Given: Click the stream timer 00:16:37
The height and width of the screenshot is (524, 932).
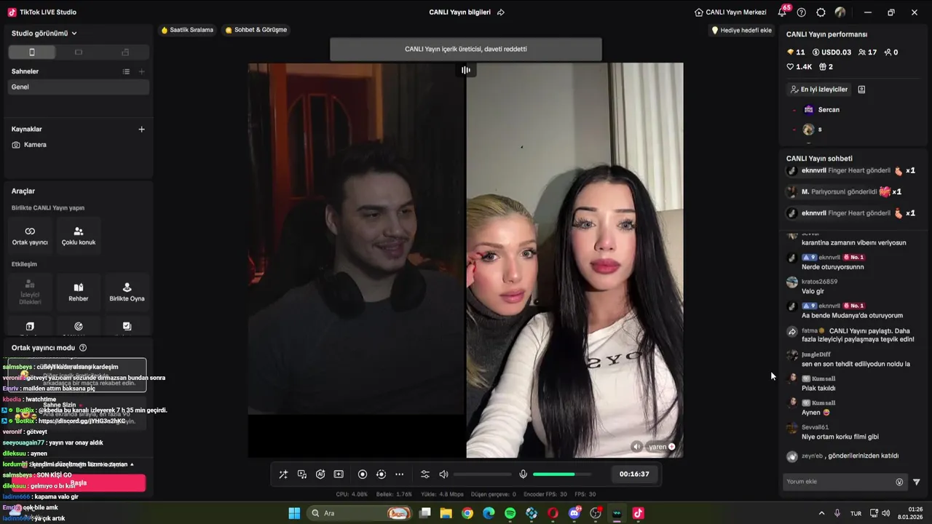Looking at the screenshot, I should pos(634,474).
